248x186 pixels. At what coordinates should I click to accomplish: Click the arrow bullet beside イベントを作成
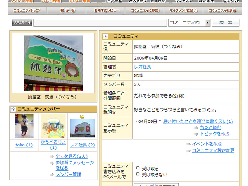click(x=188, y=144)
